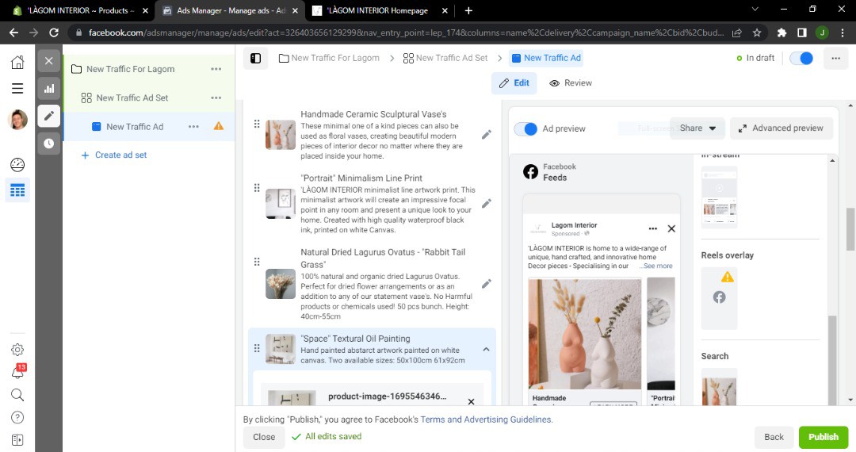The height and width of the screenshot is (452, 856).
Task: Open the Meta home icon in sidebar
Action: 17,62
